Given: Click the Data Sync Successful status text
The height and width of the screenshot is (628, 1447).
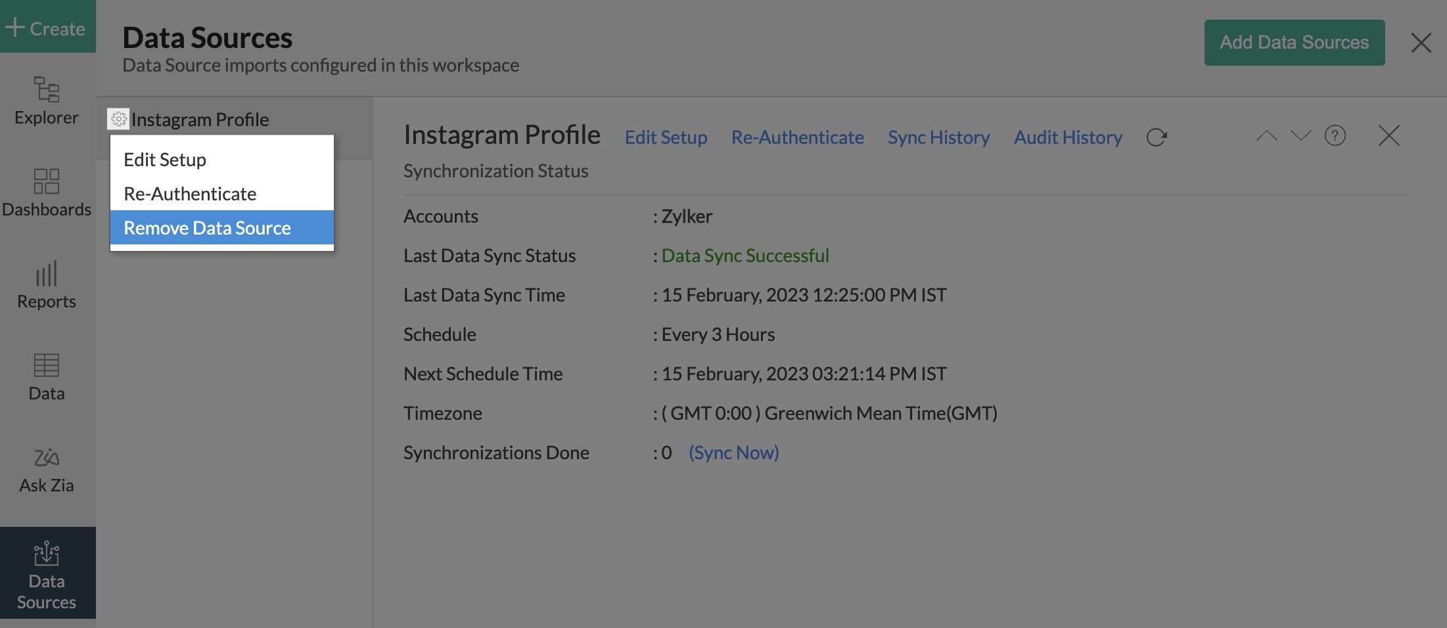Looking at the screenshot, I should coord(745,256).
